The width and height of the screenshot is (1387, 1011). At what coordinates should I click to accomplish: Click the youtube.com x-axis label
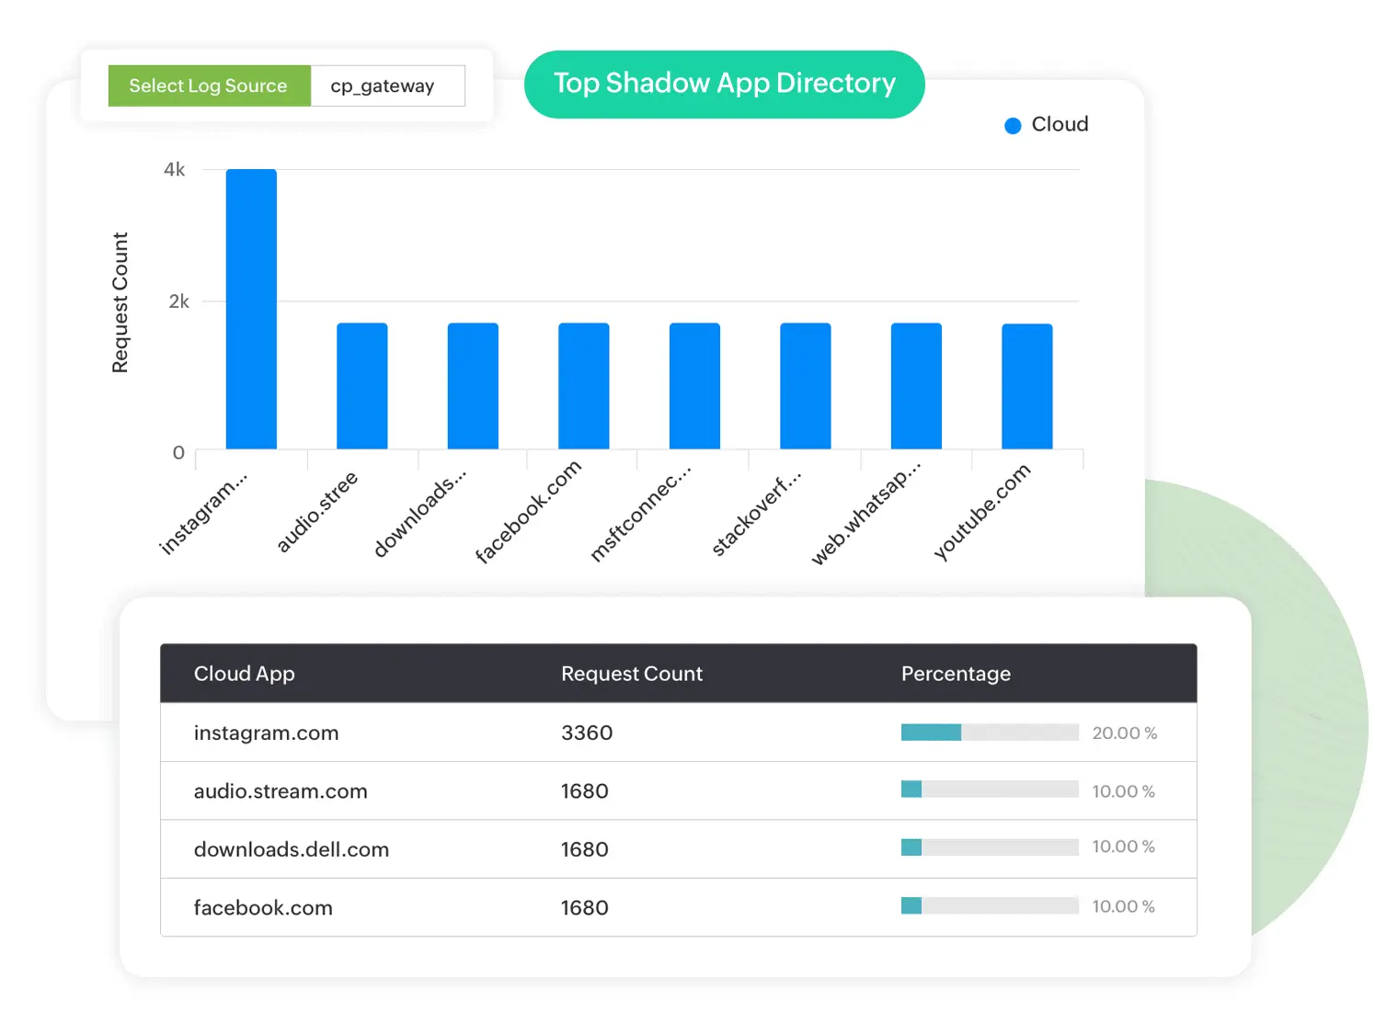981,512
